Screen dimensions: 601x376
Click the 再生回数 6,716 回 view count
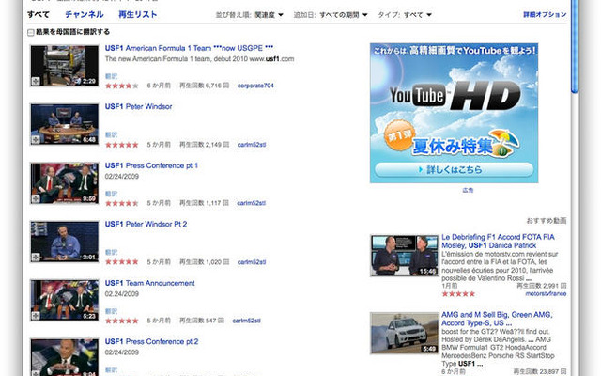tap(204, 86)
